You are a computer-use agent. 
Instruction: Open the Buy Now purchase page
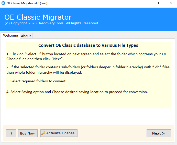coord(28,133)
